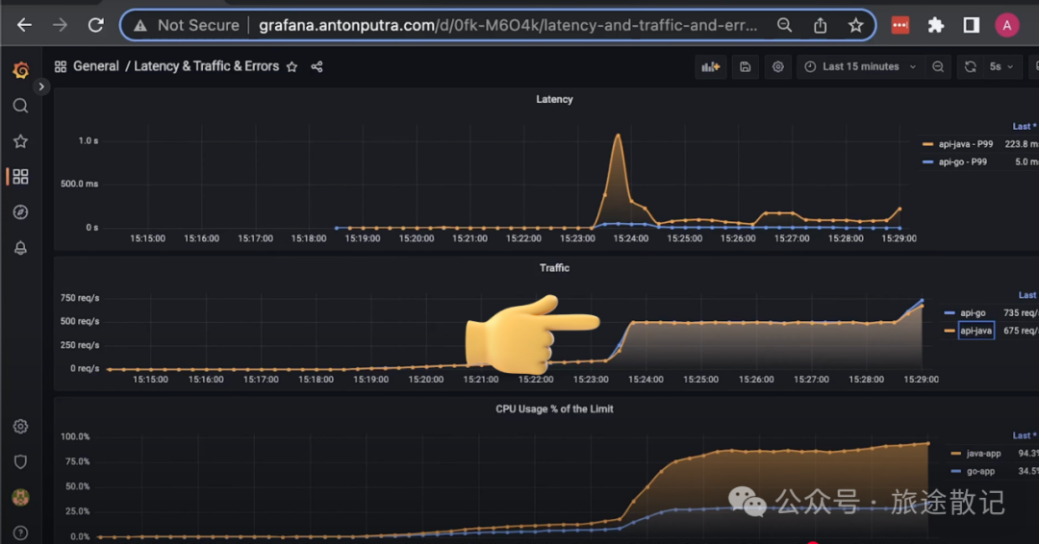Open Grafana dashboard search
The height and width of the screenshot is (544, 1039).
click(x=20, y=105)
